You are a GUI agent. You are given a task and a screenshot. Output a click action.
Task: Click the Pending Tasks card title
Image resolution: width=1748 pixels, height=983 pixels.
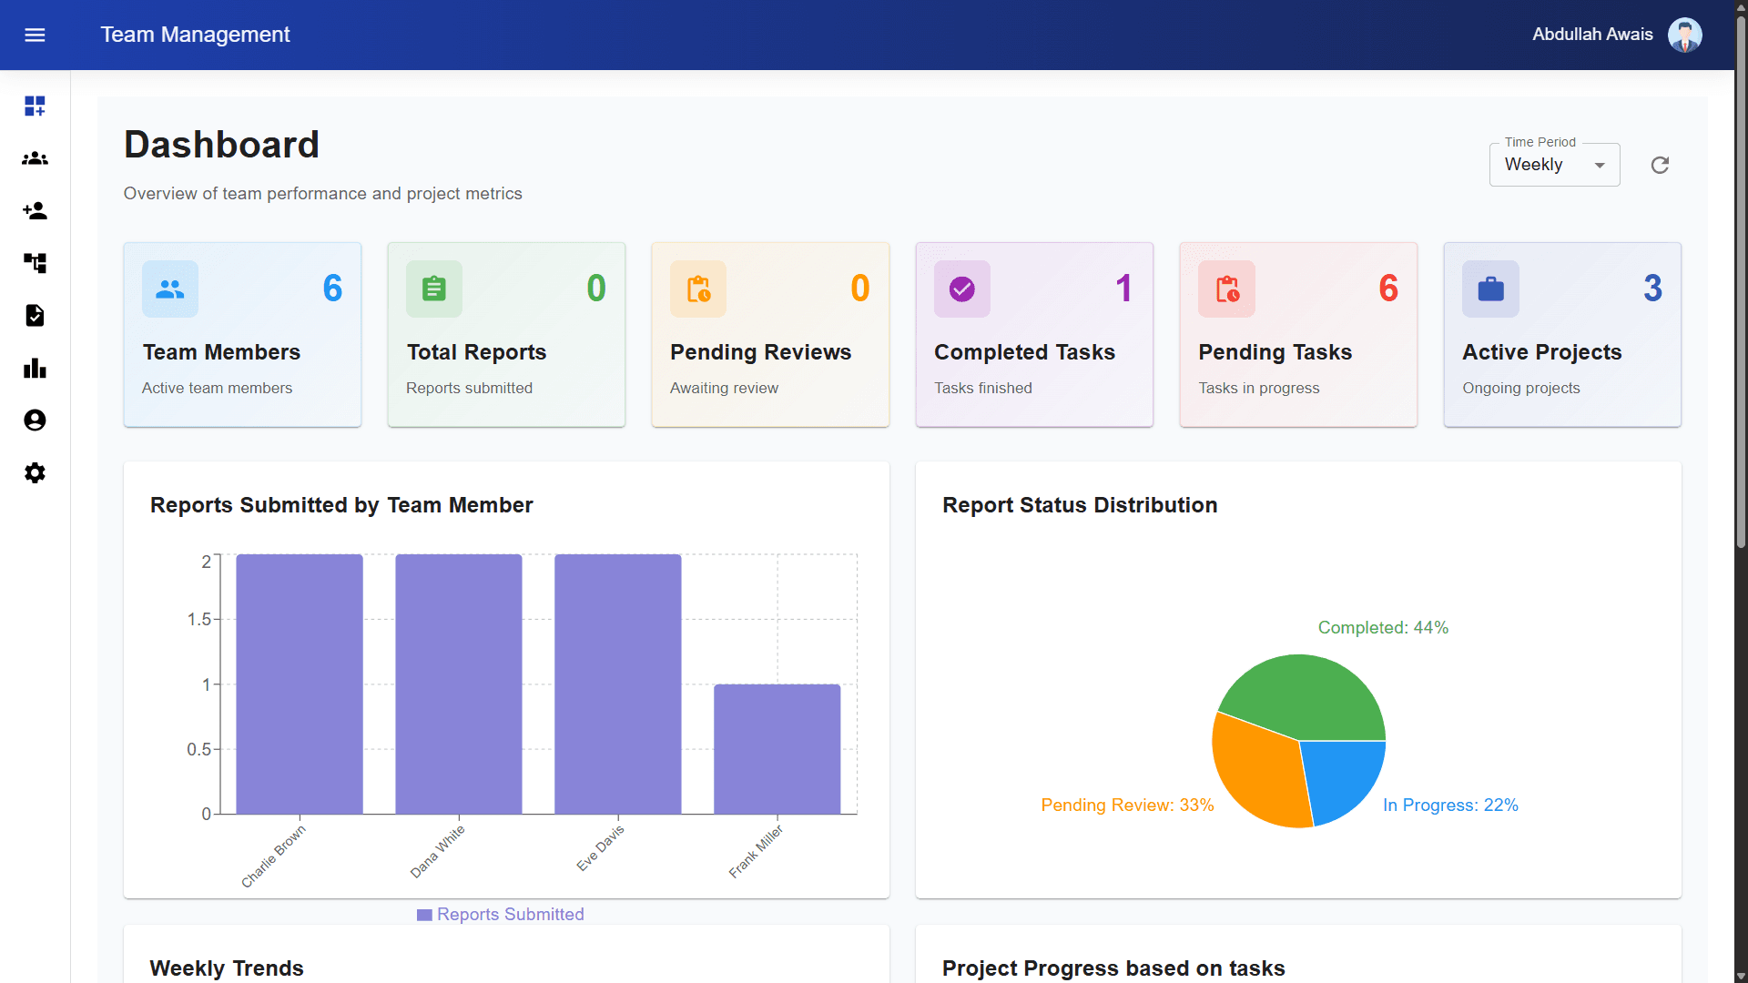tap(1275, 352)
